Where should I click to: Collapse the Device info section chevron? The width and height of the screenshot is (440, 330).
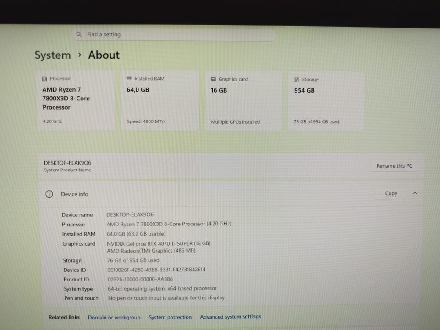click(x=415, y=193)
